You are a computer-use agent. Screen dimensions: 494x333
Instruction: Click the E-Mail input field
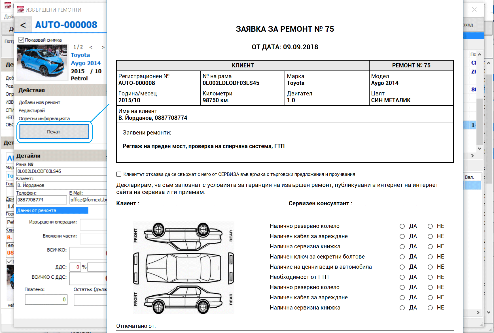coord(88,200)
